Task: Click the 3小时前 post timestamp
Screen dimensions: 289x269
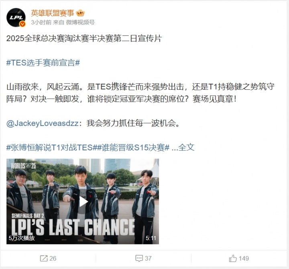Action: tap(41, 22)
